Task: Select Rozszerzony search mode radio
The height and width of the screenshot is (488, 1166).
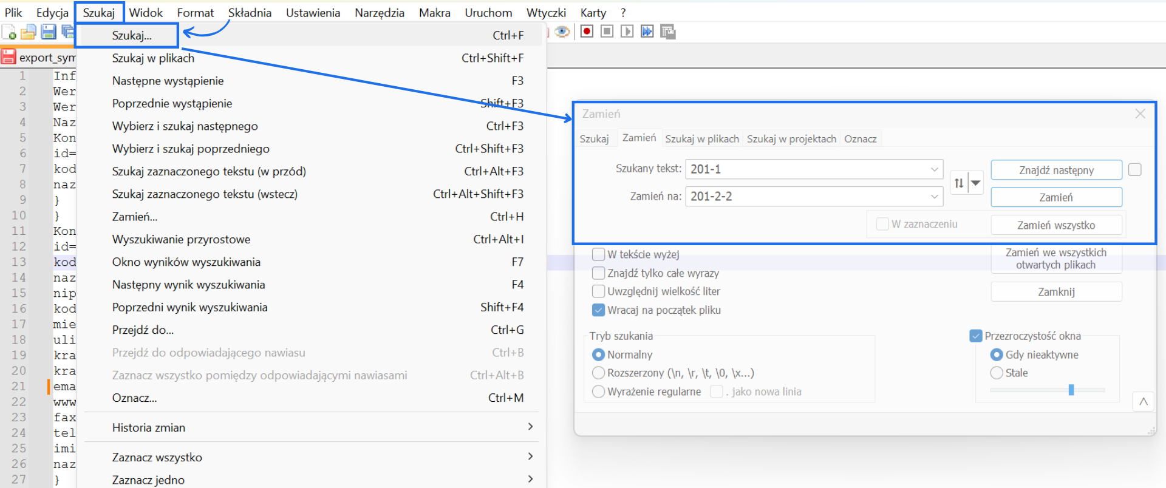Action: [598, 373]
